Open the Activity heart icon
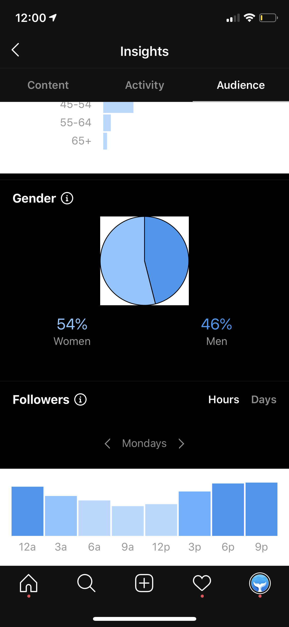 (202, 583)
